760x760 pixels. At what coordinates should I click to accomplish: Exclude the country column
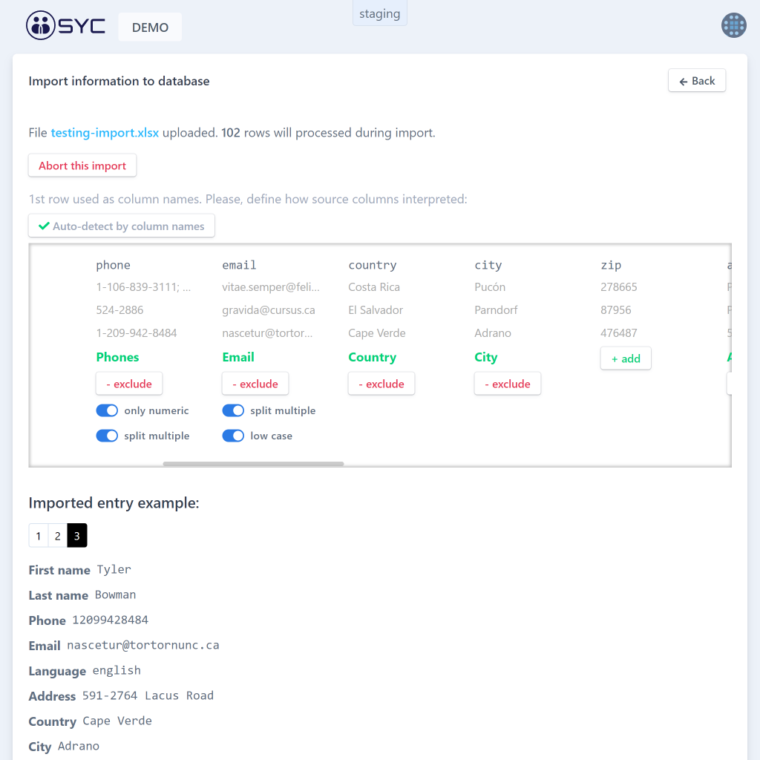[x=381, y=384]
